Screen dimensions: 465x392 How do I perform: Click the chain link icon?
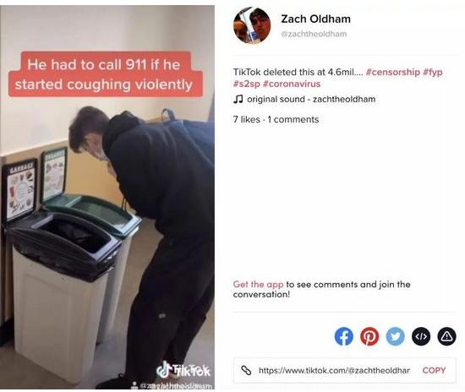coord(246,370)
